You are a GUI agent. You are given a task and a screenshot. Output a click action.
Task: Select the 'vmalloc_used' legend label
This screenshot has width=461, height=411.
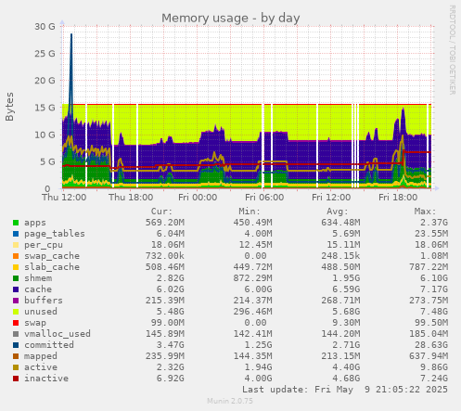tap(58, 334)
